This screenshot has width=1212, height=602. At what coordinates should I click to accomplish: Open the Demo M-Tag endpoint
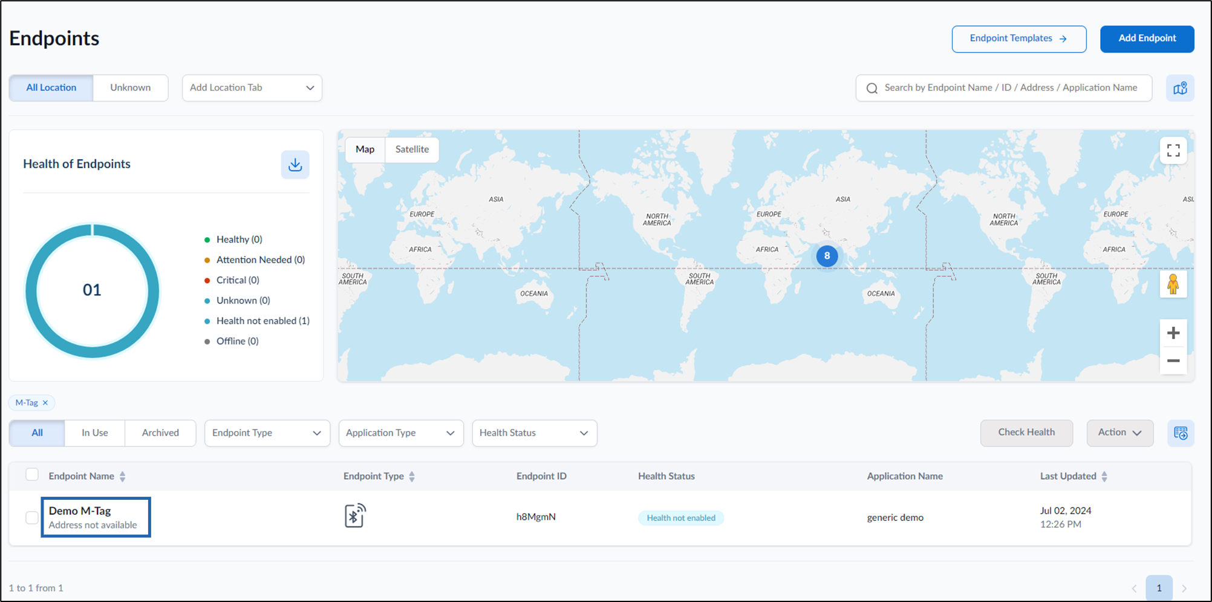click(80, 511)
